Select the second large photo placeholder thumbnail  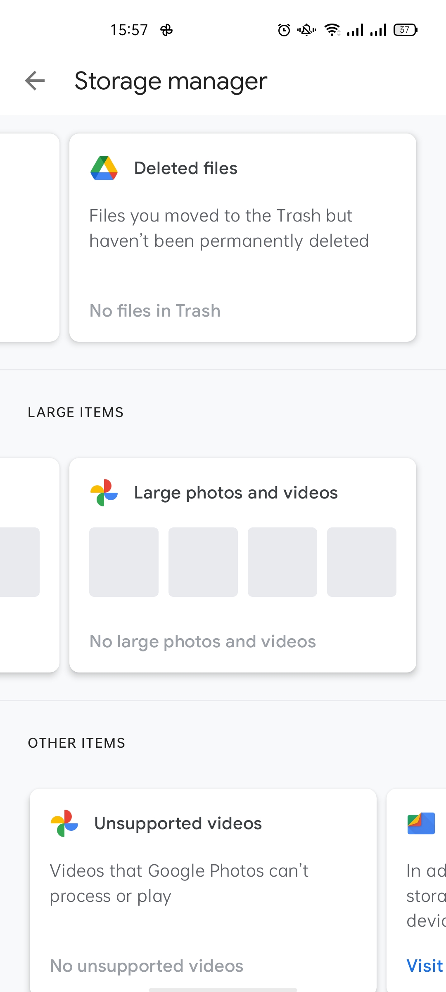point(203,562)
